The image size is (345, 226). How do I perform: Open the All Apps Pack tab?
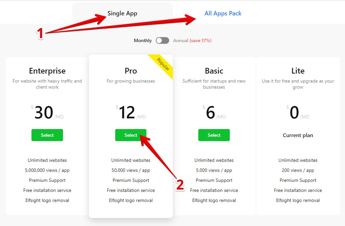223,13
